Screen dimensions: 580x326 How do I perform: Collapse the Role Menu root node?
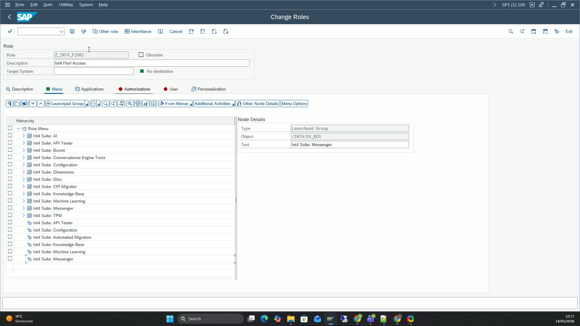tap(19, 129)
